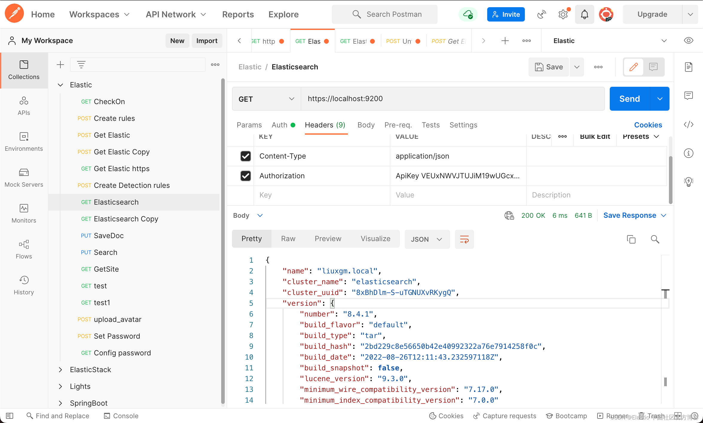The width and height of the screenshot is (703, 423).
Task: Expand the SpringBoot collection
Action: (60, 403)
